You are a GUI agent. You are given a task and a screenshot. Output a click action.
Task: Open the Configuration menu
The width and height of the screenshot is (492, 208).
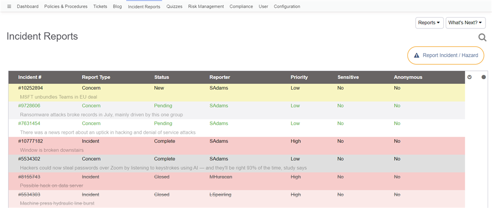[x=287, y=6]
